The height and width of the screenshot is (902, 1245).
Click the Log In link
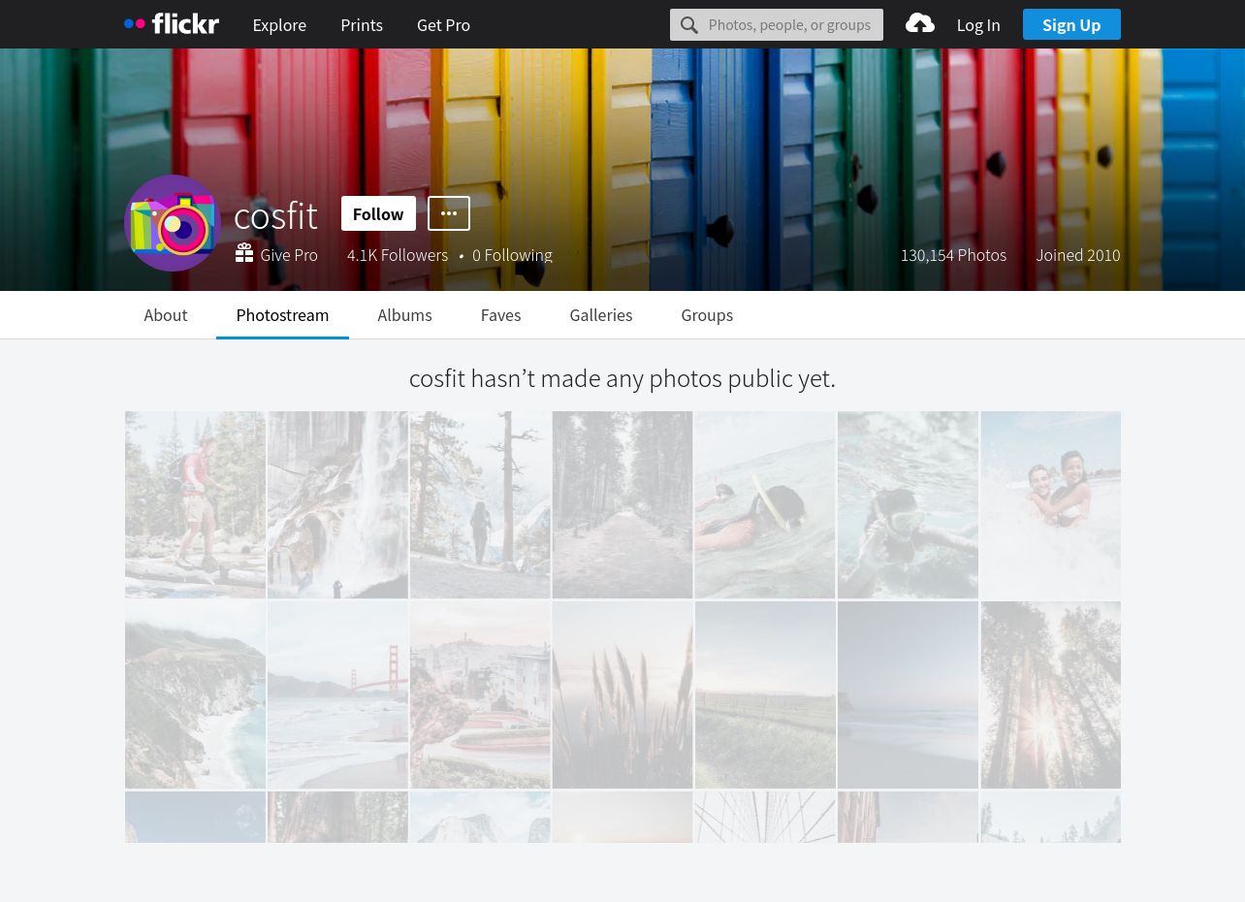coord(978,25)
